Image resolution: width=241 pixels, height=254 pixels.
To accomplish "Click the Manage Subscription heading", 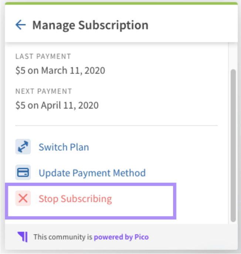I will click(91, 25).
